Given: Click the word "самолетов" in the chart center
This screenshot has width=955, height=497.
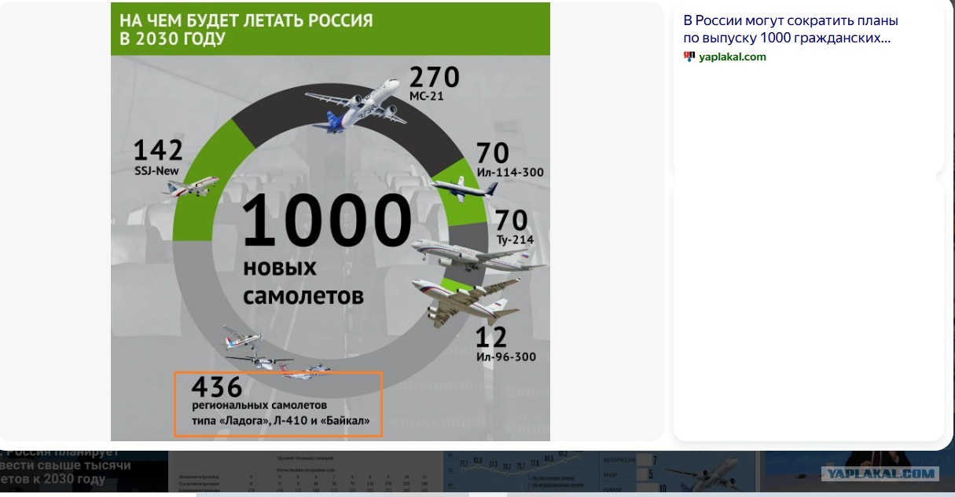Looking at the screenshot, I should [303, 297].
